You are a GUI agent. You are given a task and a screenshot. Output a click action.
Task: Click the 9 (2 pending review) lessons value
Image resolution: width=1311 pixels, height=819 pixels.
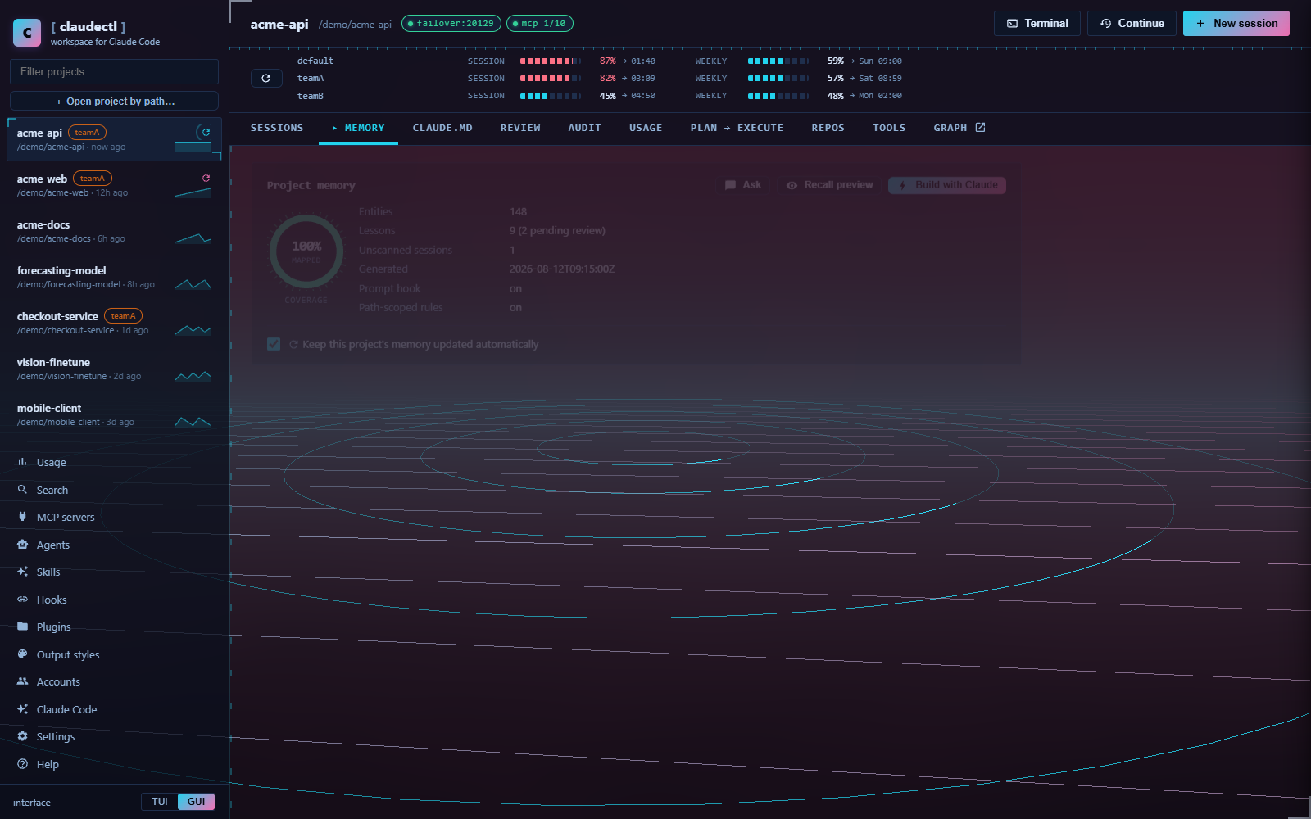[557, 231]
